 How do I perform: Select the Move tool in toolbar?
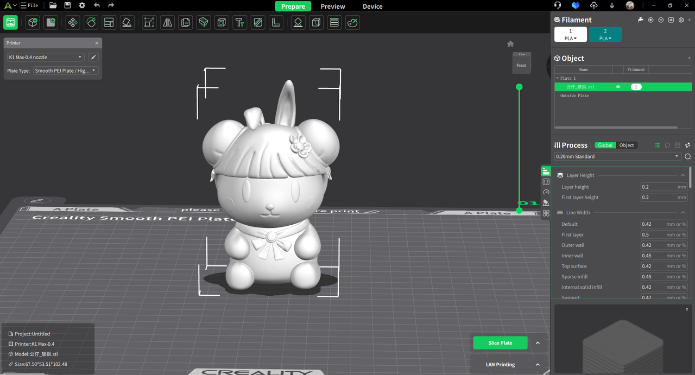pos(73,23)
